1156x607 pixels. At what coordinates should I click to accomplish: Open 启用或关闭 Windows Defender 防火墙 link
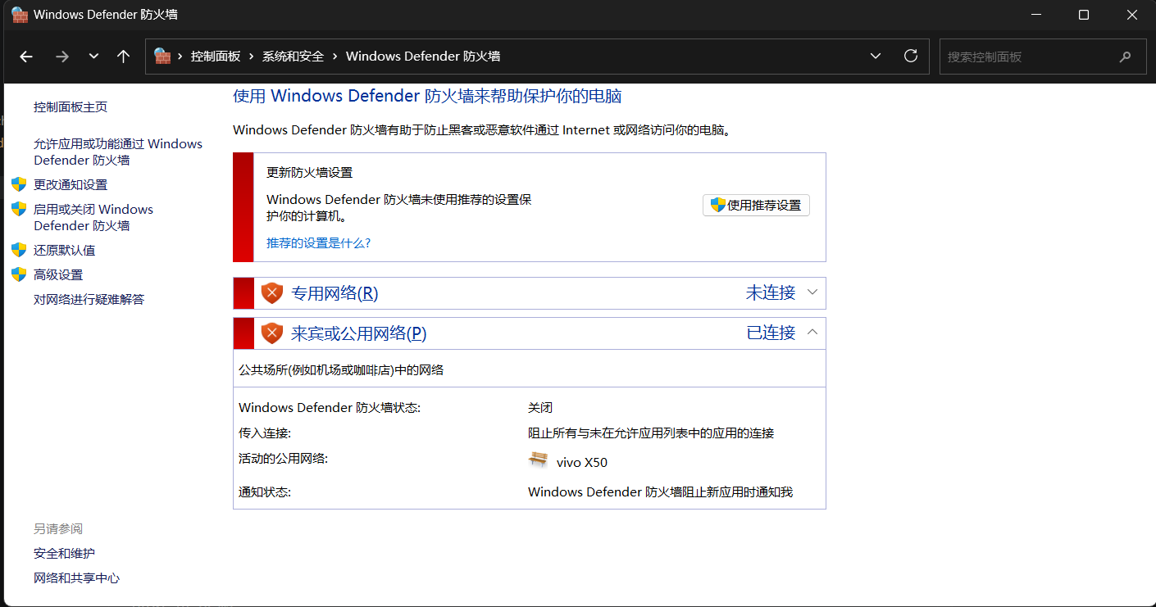[93, 217]
